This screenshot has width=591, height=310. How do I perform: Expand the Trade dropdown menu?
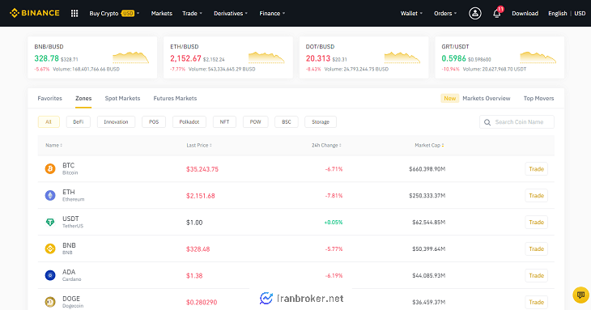coord(192,13)
